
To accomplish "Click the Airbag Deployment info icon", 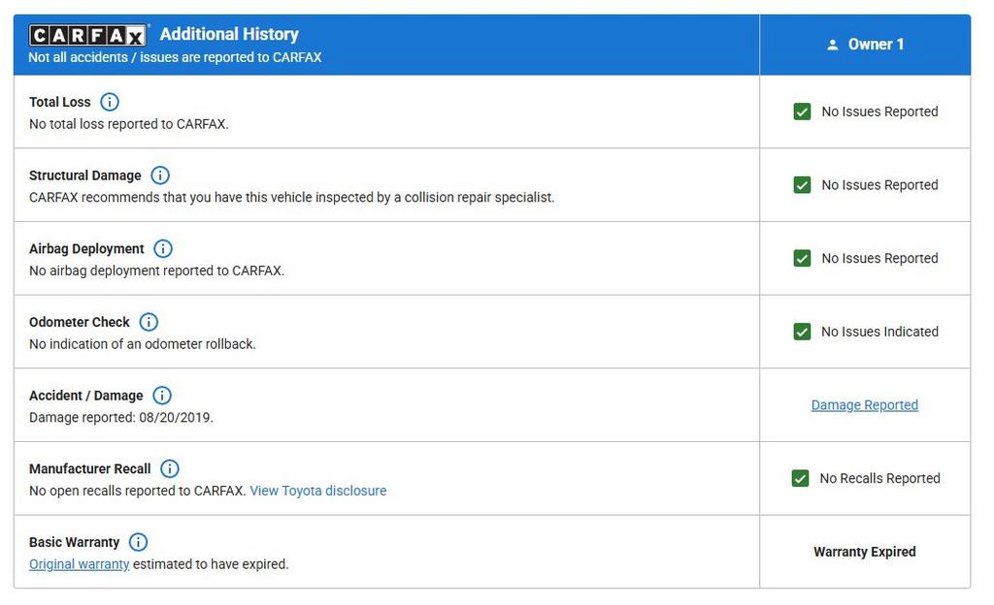I will [163, 249].
